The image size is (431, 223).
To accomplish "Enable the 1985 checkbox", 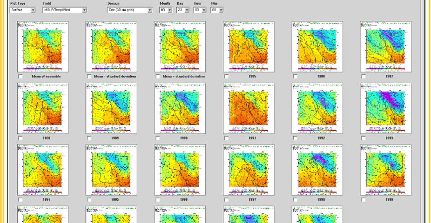I will [227, 76].
